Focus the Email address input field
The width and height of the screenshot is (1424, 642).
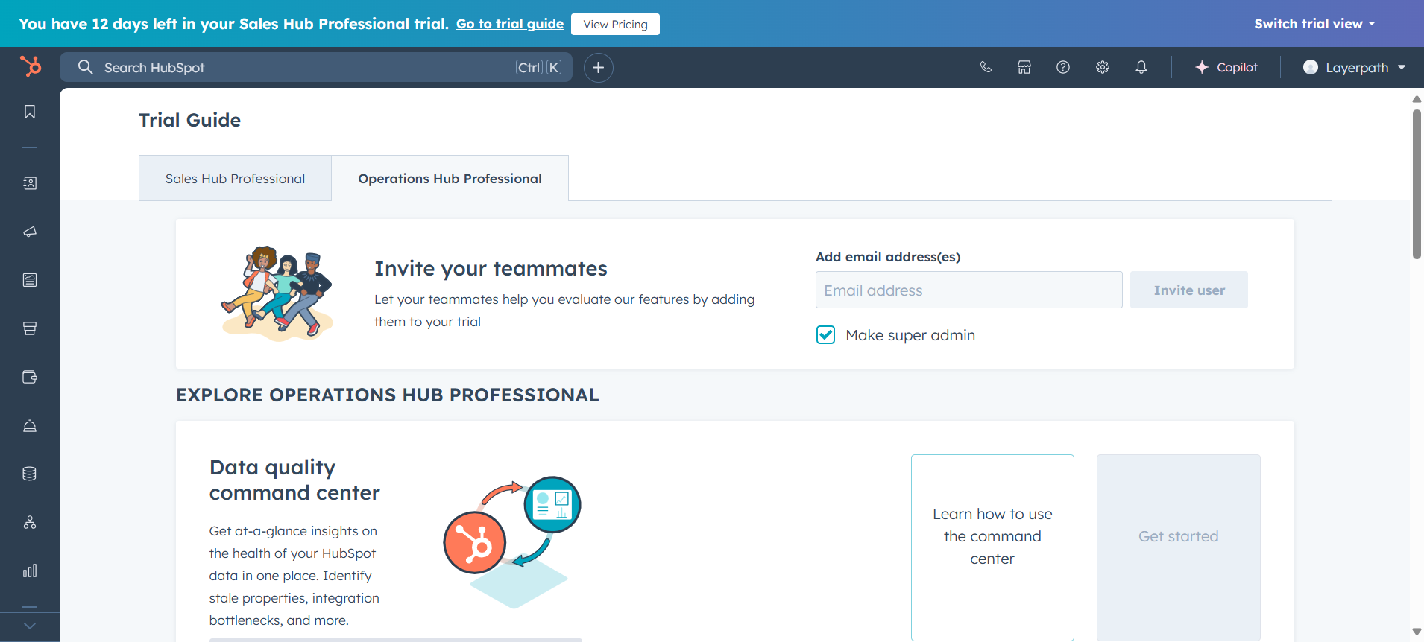pos(968,290)
